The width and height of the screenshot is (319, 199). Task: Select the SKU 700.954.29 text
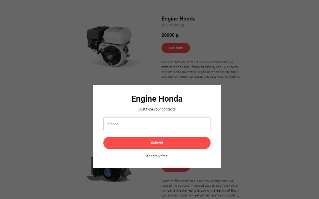click(173, 25)
